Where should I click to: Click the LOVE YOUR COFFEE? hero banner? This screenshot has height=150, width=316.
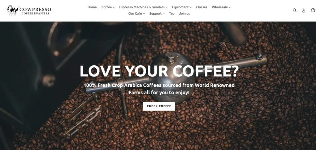pyautogui.click(x=159, y=71)
